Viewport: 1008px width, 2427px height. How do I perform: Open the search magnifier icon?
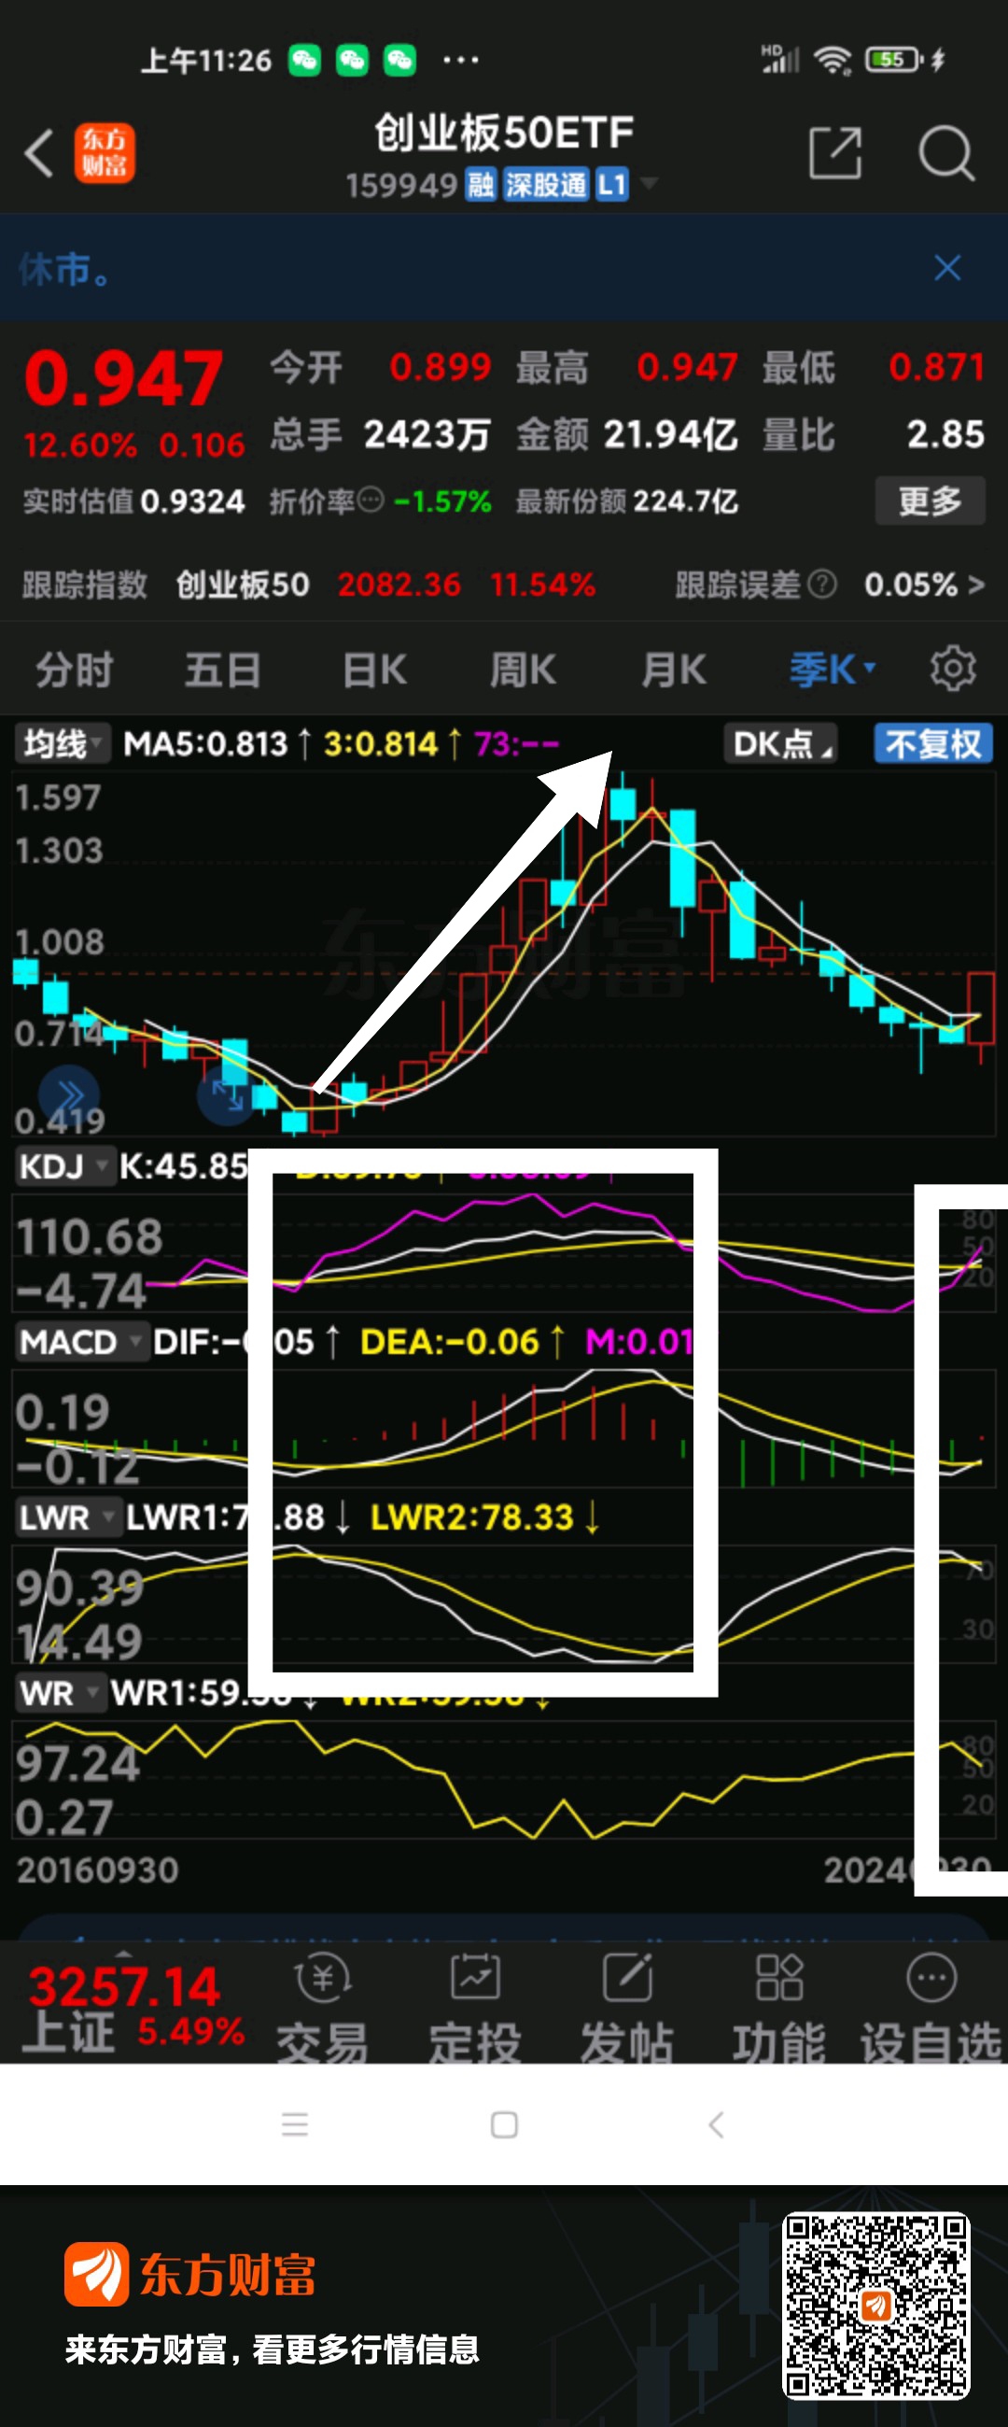coord(945,152)
